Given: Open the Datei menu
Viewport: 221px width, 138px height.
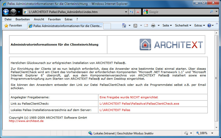Looking at the screenshot, I should tap(8, 19).
